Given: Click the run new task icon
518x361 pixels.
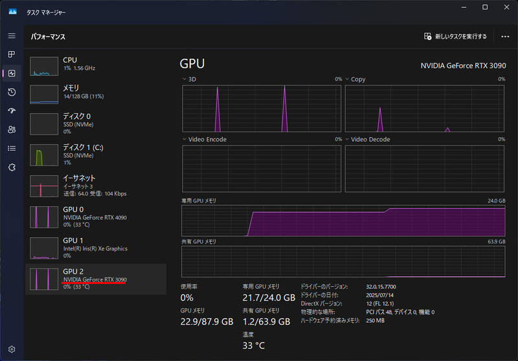Looking at the screenshot, I should pos(427,36).
